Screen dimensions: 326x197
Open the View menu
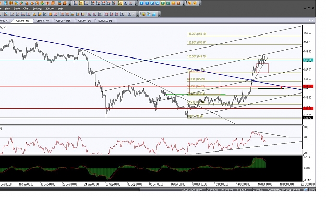coord(7,8)
